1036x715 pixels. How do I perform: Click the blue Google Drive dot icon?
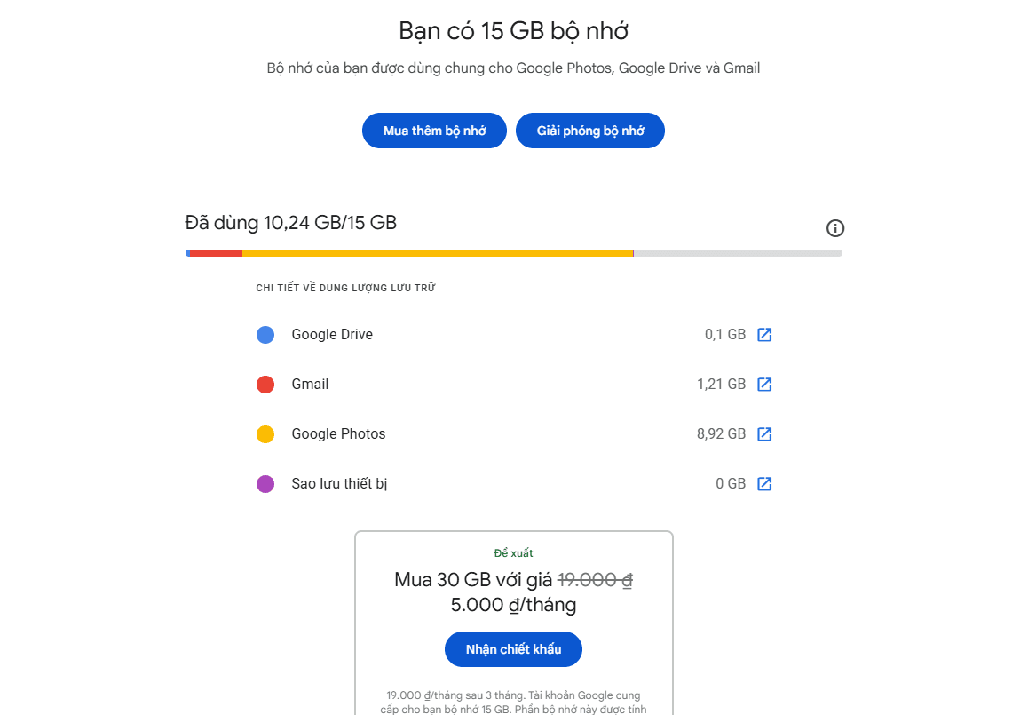click(x=265, y=334)
